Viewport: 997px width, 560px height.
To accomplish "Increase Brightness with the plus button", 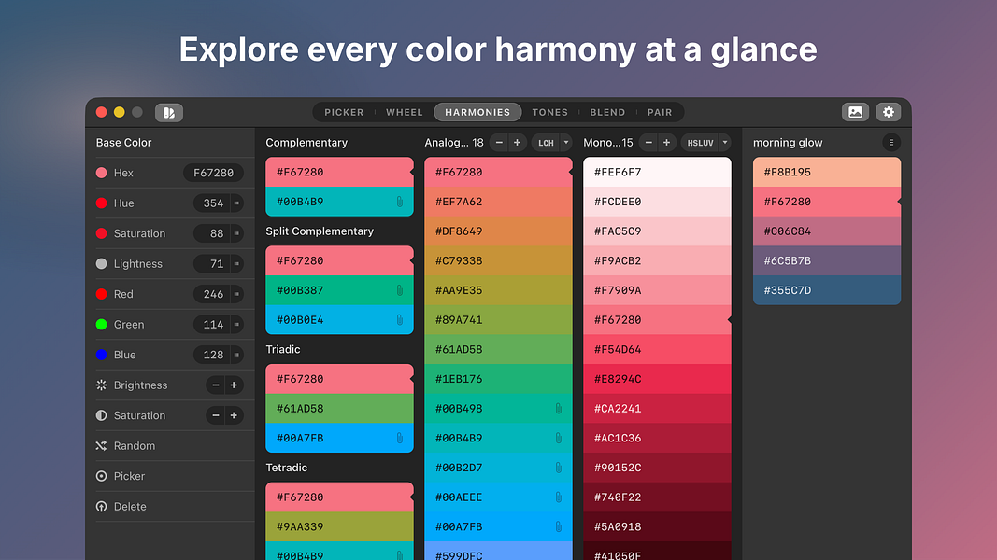I will tap(234, 385).
